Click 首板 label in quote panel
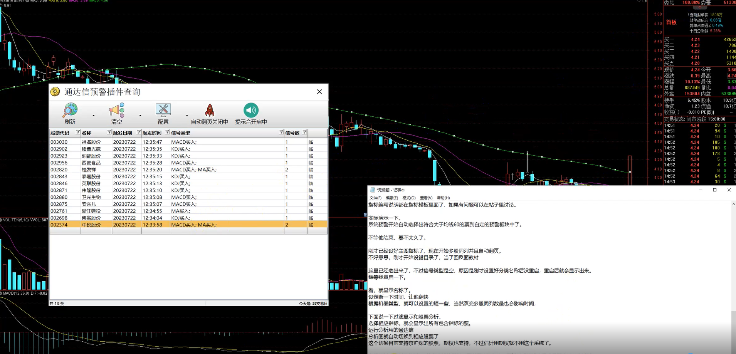This screenshot has width=736, height=354. click(671, 22)
